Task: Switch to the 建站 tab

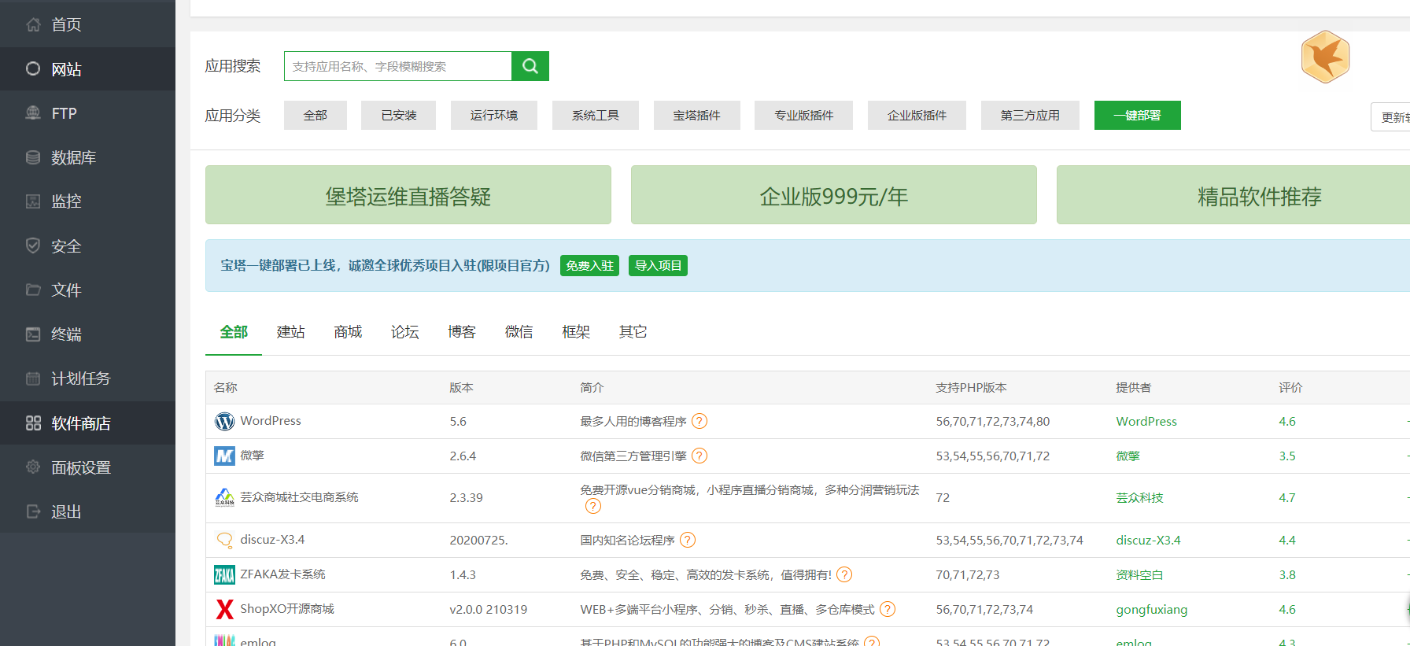Action: coord(290,332)
